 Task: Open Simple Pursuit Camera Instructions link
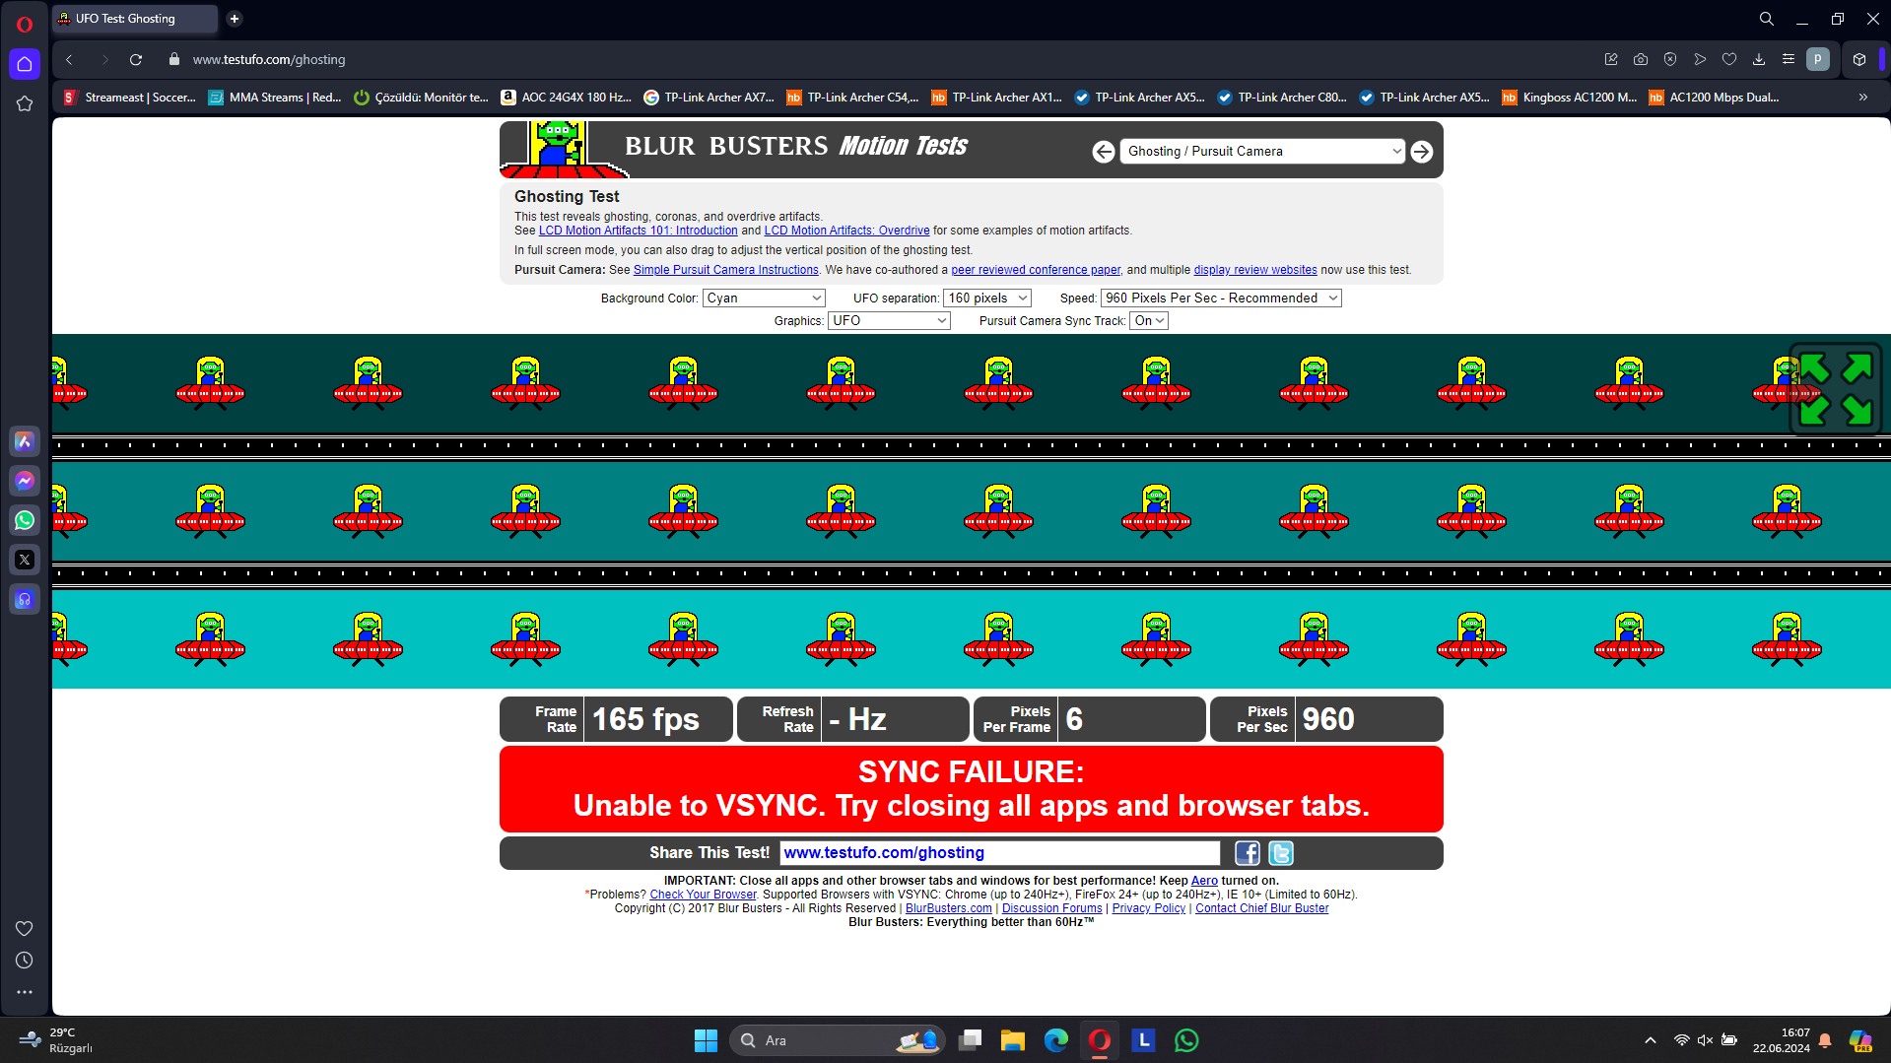pyautogui.click(x=725, y=270)
